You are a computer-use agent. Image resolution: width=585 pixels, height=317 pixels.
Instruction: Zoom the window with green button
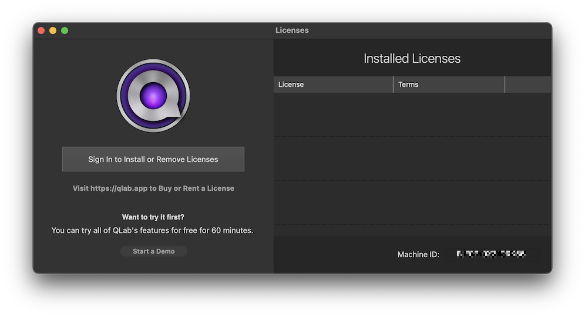tap(65, 31)
